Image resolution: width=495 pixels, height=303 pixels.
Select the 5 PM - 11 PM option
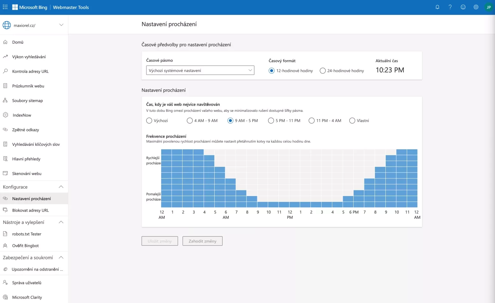click(x=271, y=121)
